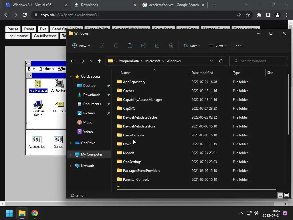Viewport: 293px width, 220px height.
Task: Select Desktop in Quick access
Action: [89, 86]
